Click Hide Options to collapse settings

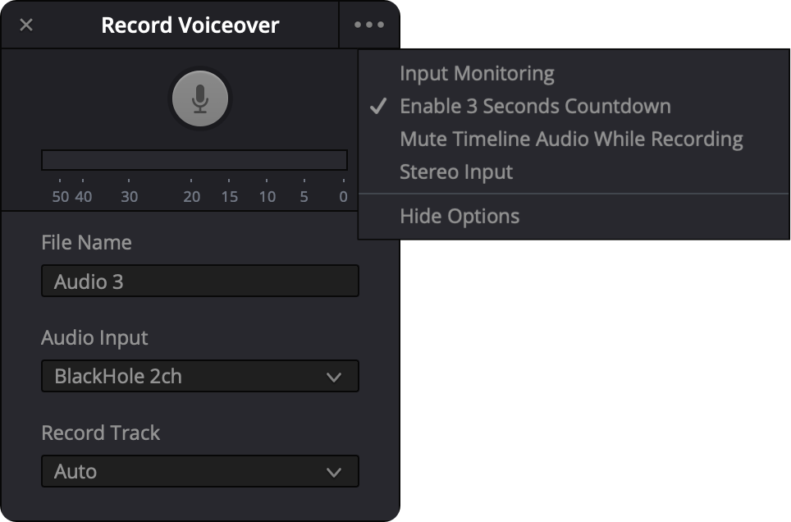tap(459, 216)
